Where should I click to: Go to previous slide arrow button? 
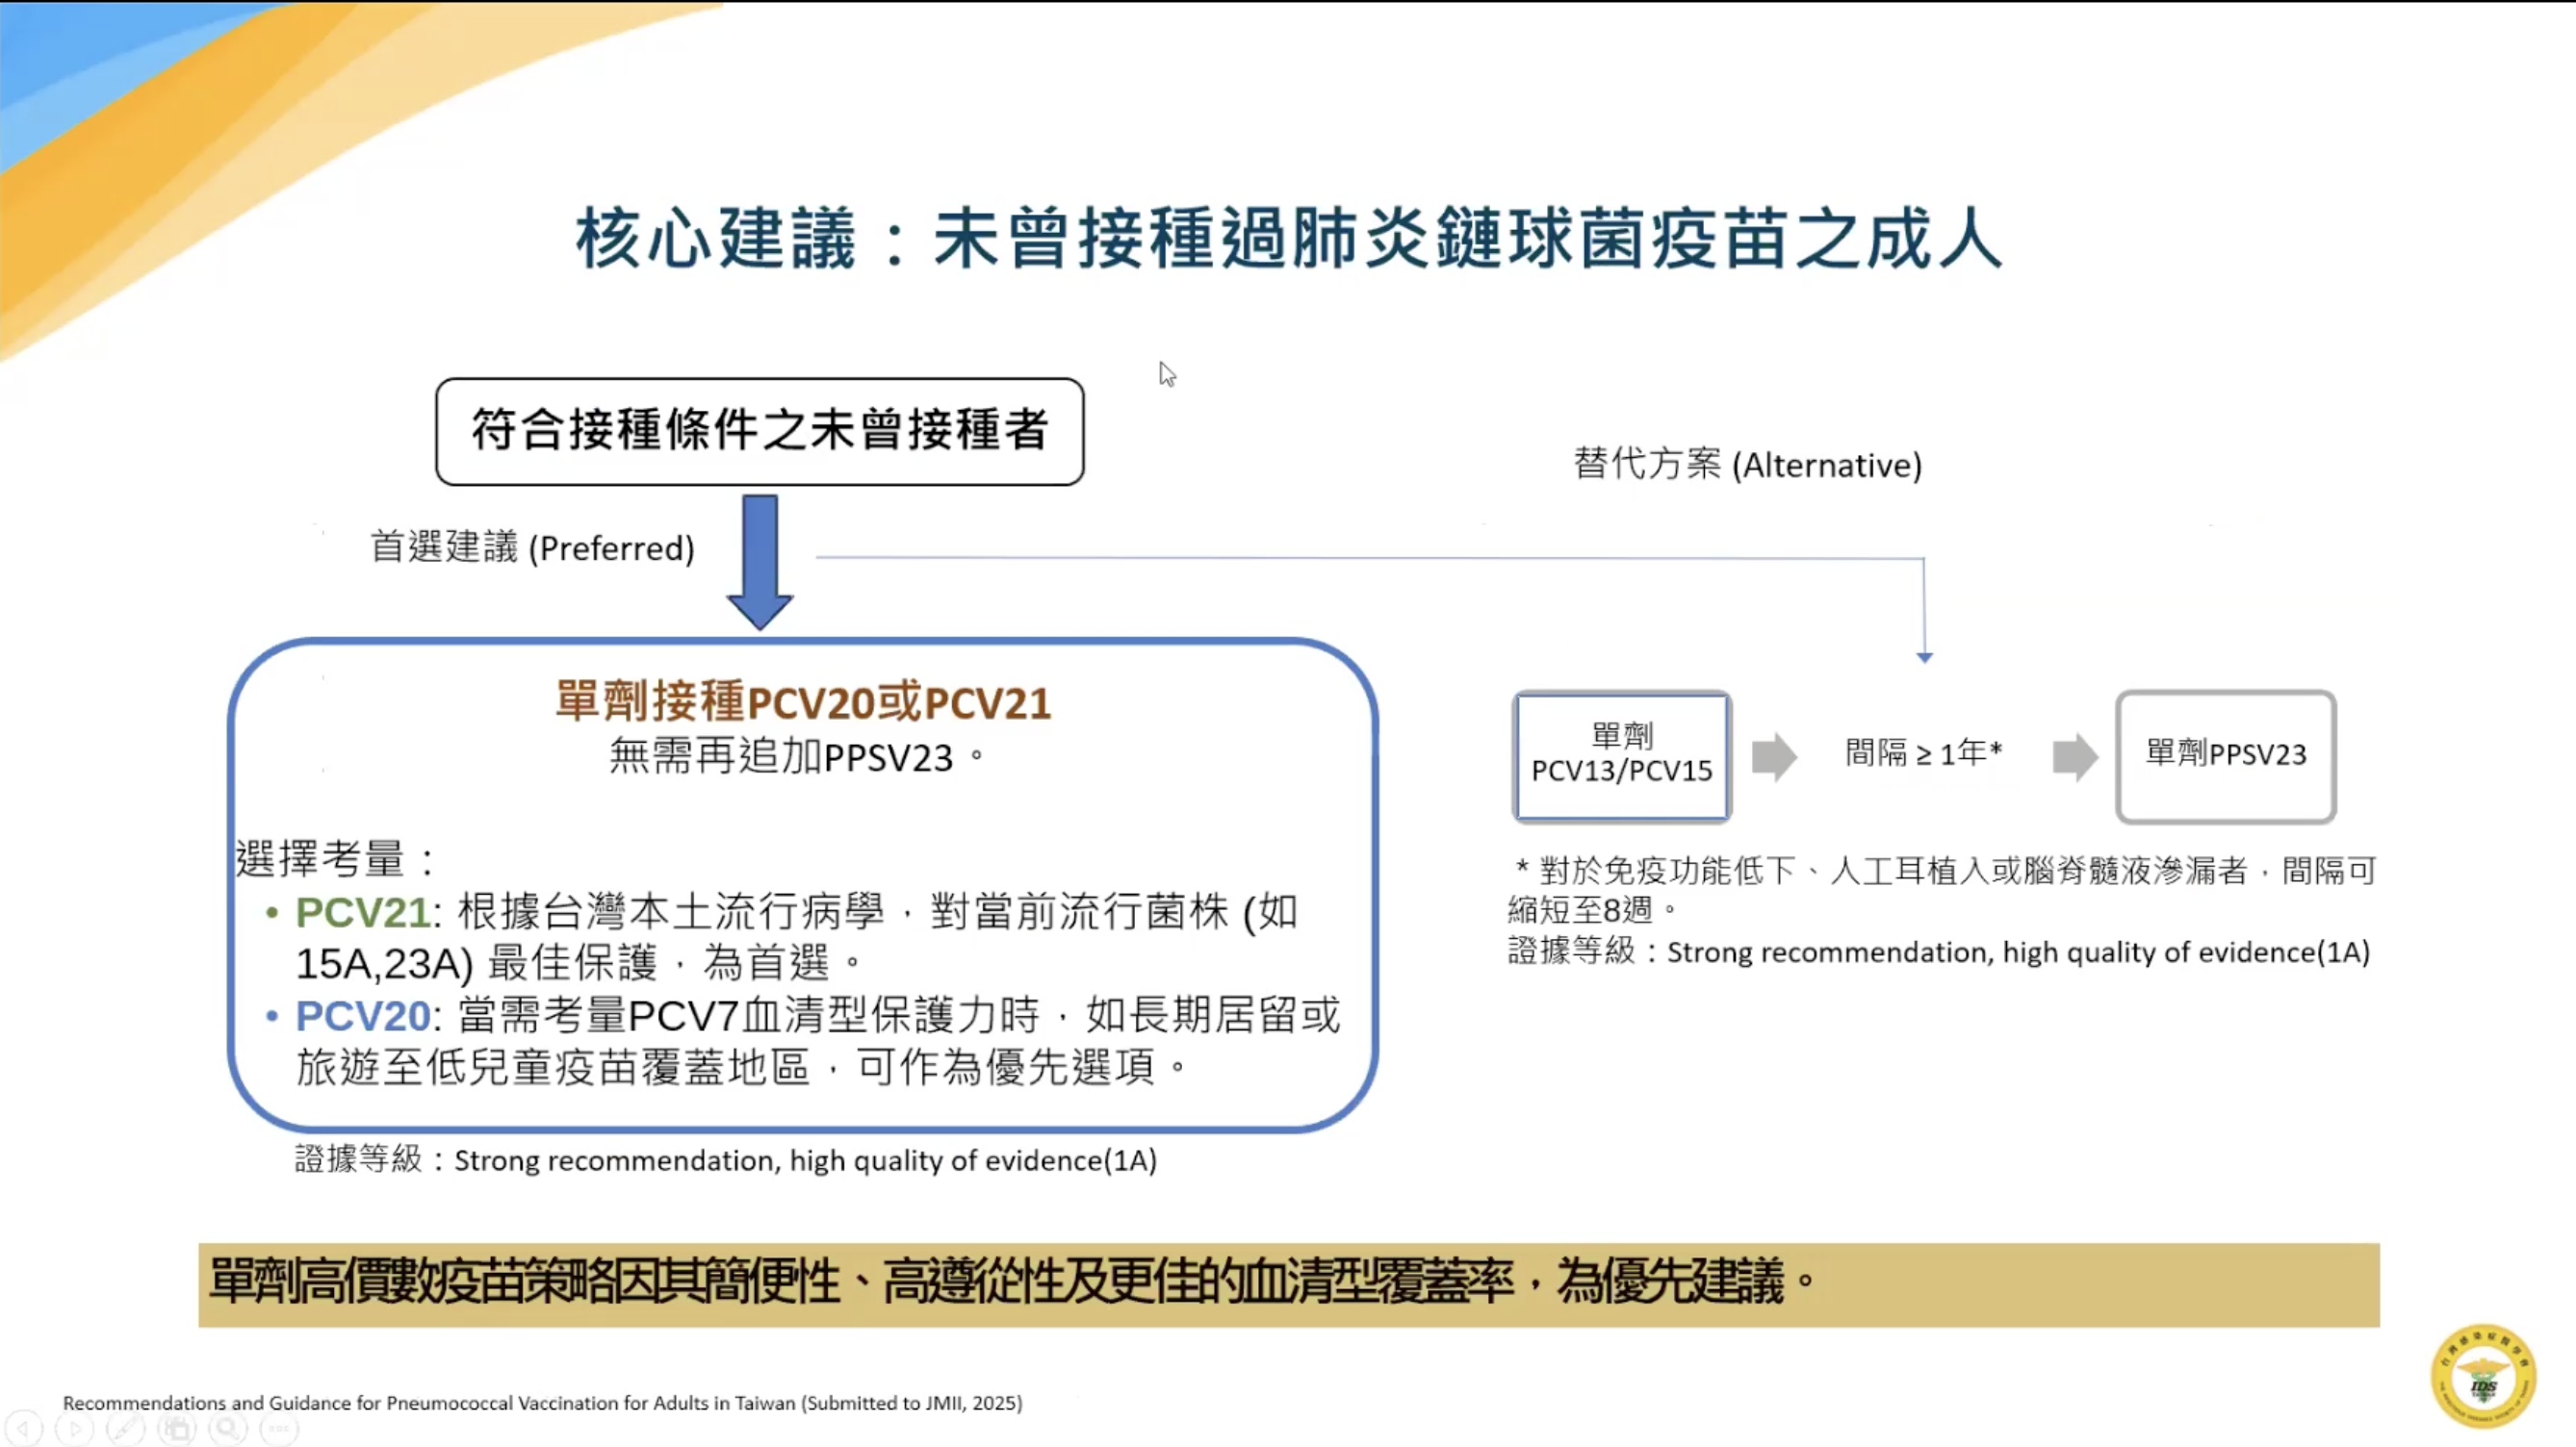tap(24, 1428)
